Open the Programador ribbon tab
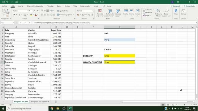The height and width of the screenshot is (111, 198). (85, 6)
